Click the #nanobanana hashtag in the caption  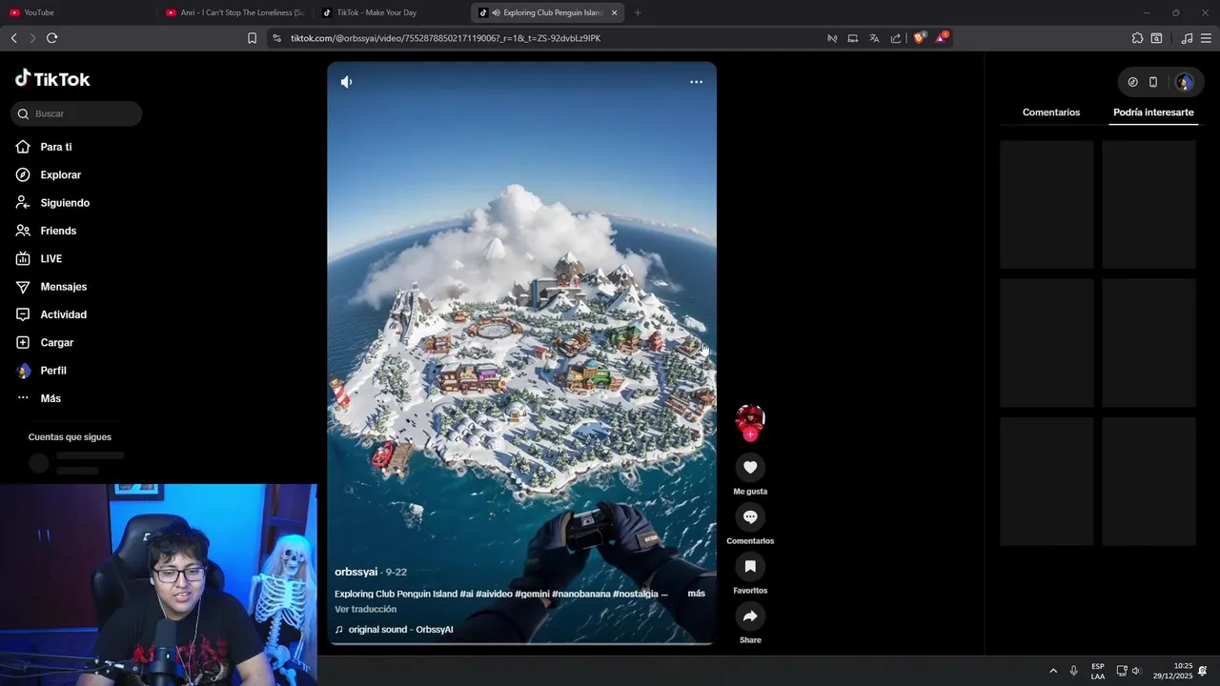[x=580, y=594]
